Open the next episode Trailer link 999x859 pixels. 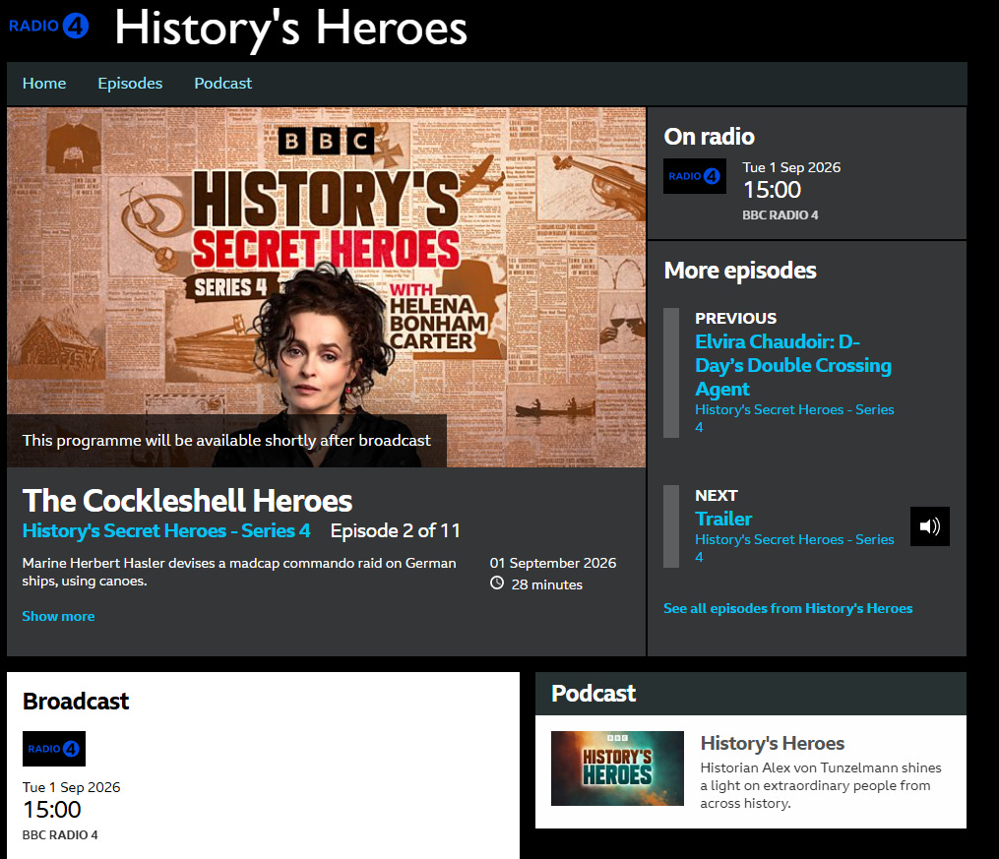(x=723, y=519)
